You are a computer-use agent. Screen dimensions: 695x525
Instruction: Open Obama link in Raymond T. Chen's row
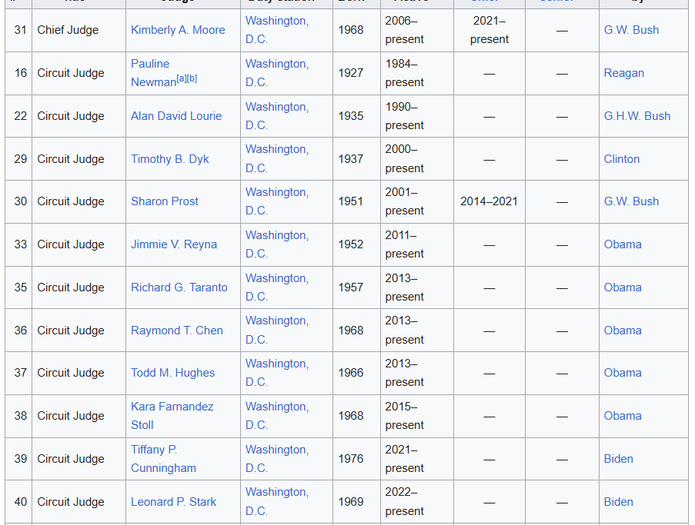click(623, 331)
